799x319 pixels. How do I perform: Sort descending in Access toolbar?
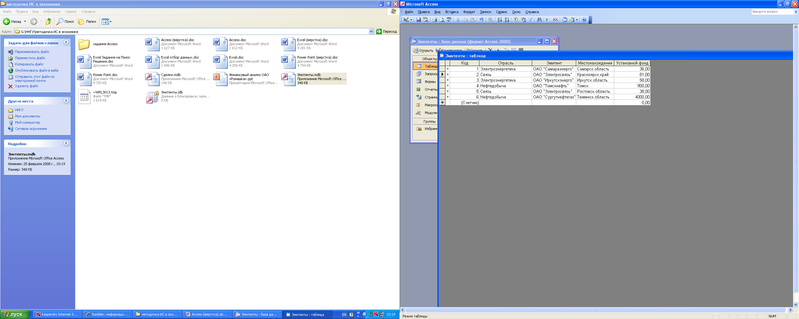pos(507,20)
